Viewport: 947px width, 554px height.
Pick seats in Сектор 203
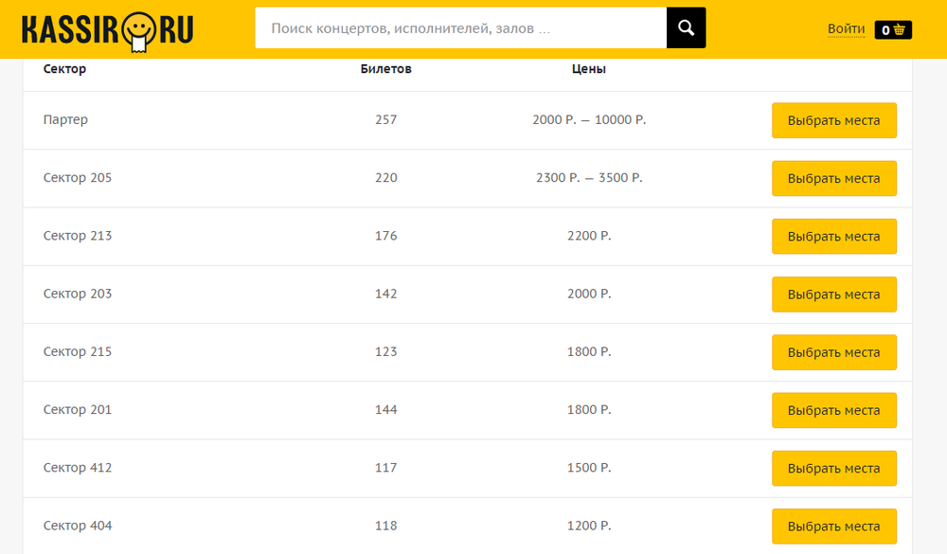[833, 295]
